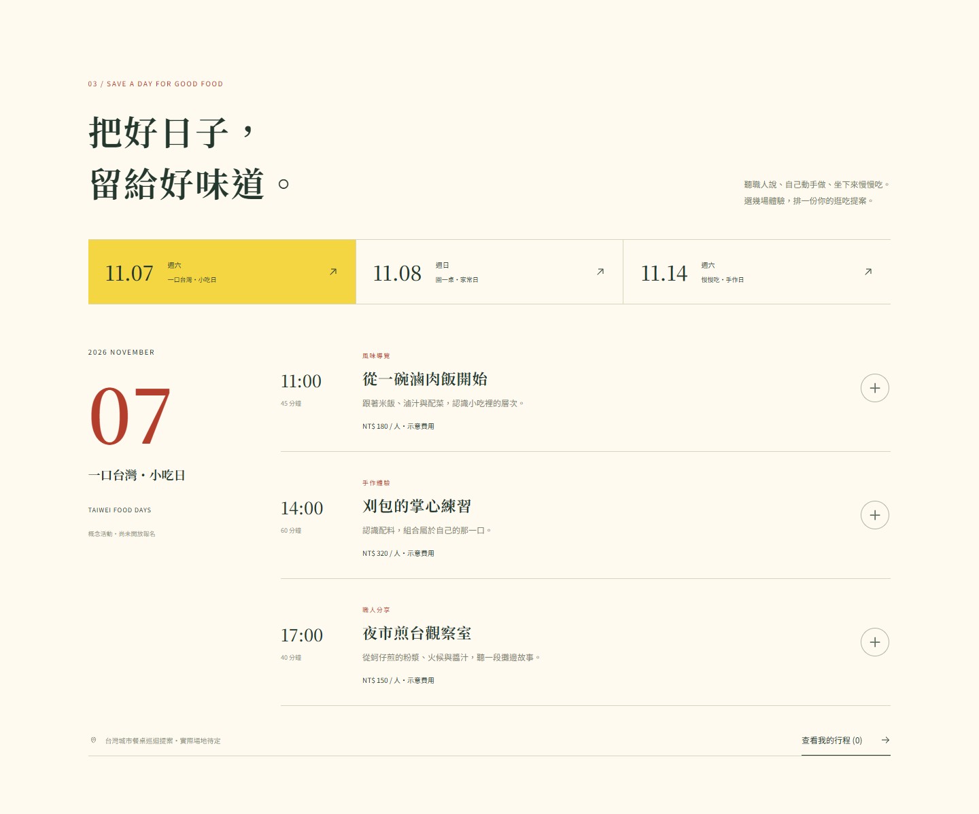Click the 60 分鐘 duration text
Screen dimensions: 979x814
click(x=291, y=531)
